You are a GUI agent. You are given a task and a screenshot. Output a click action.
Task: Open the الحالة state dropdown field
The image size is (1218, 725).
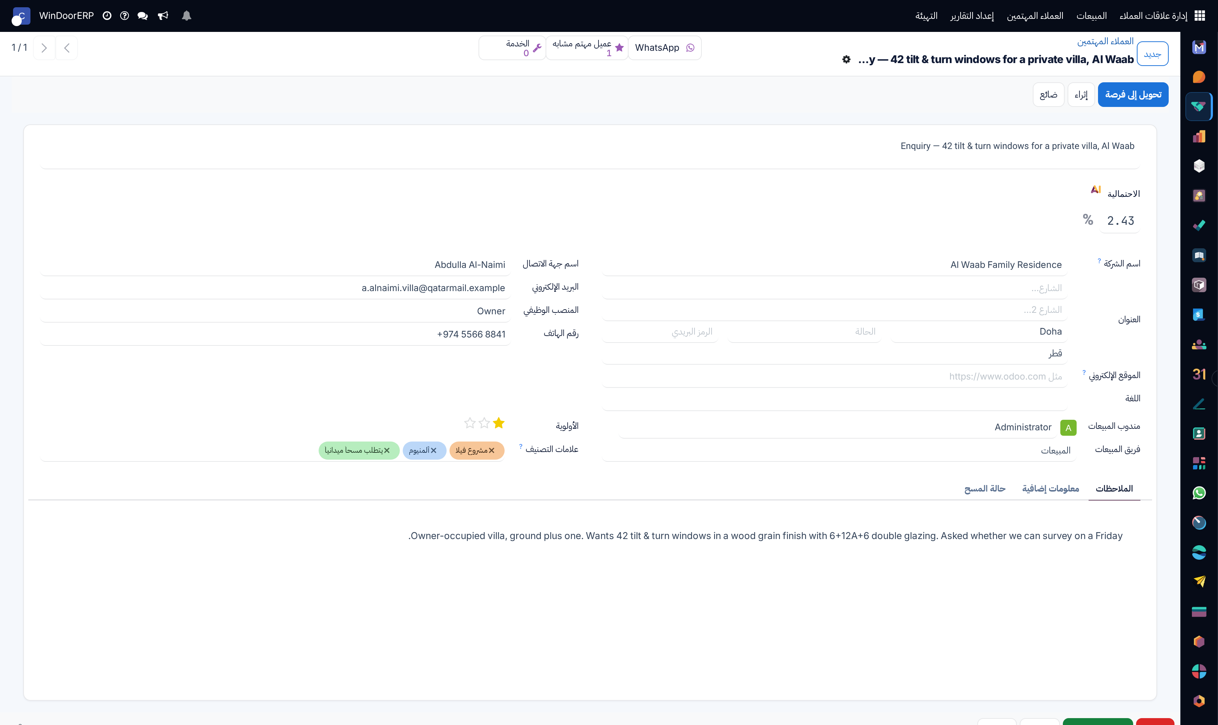coord(804,332)
